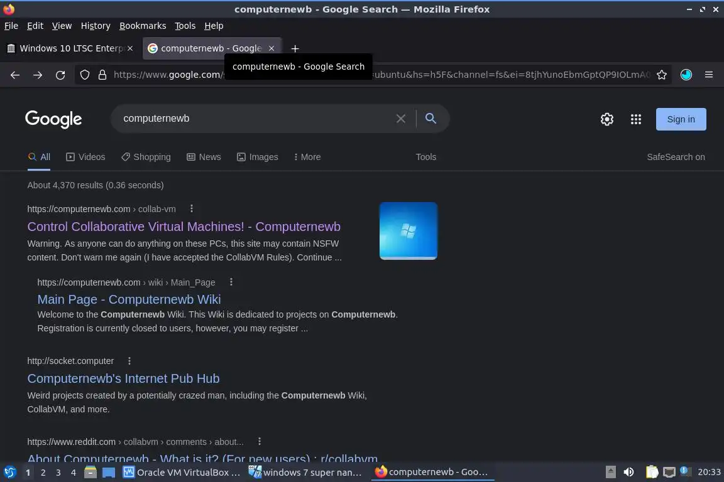Open the Firefox account circle icon

686,75
